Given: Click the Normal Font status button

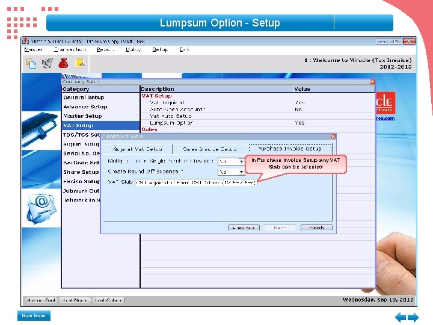Looking at the screenshot, I should [x=41, y=300].
